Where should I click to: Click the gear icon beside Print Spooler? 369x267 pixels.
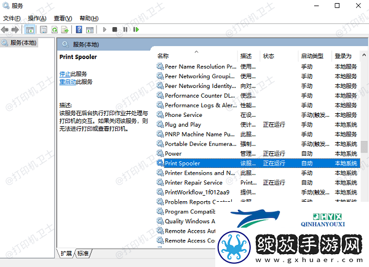[x=160, y=163]
